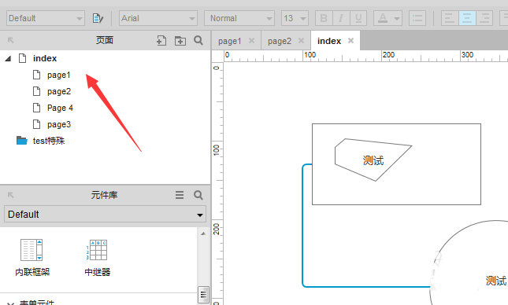Click the widget library scrollbar thumb
The height and width of the screenshot is (305, 508).
coord(203,294)
